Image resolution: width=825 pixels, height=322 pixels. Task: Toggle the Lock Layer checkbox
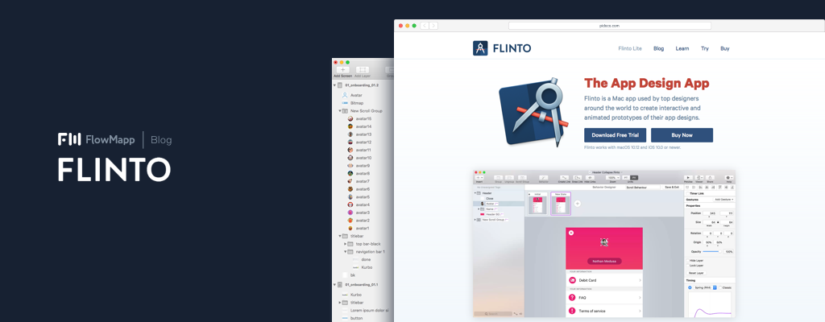coord(688,266)
